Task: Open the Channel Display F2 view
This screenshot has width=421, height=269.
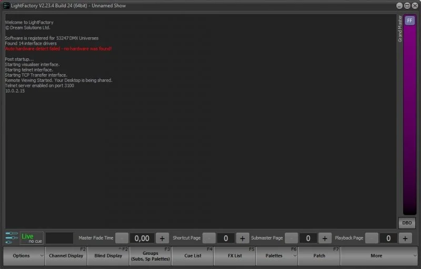Action: 66,256
